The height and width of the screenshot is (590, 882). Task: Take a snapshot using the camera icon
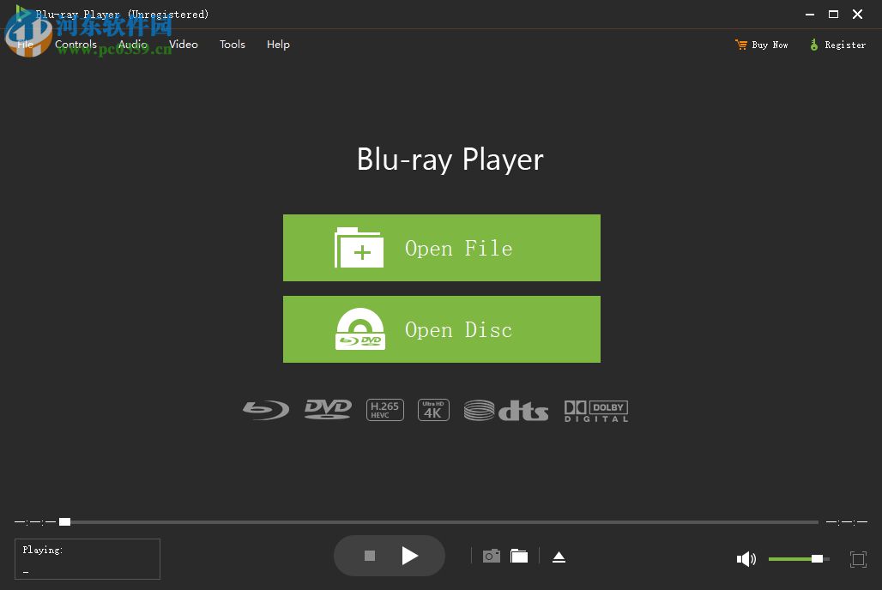(x=491, y=555)
